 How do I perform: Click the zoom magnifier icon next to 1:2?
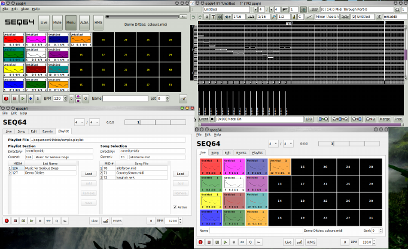pos(273,17)
